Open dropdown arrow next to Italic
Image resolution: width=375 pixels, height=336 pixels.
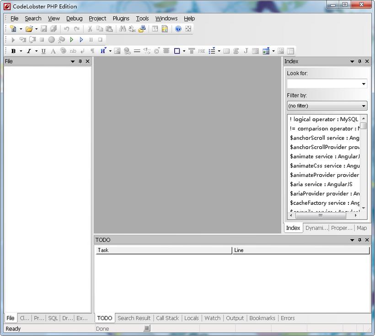[x=36, y=51]
